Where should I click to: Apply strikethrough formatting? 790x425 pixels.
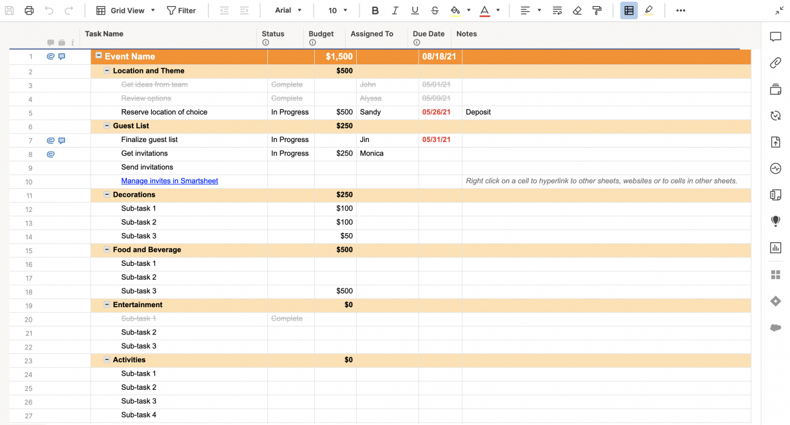[435, 10]
